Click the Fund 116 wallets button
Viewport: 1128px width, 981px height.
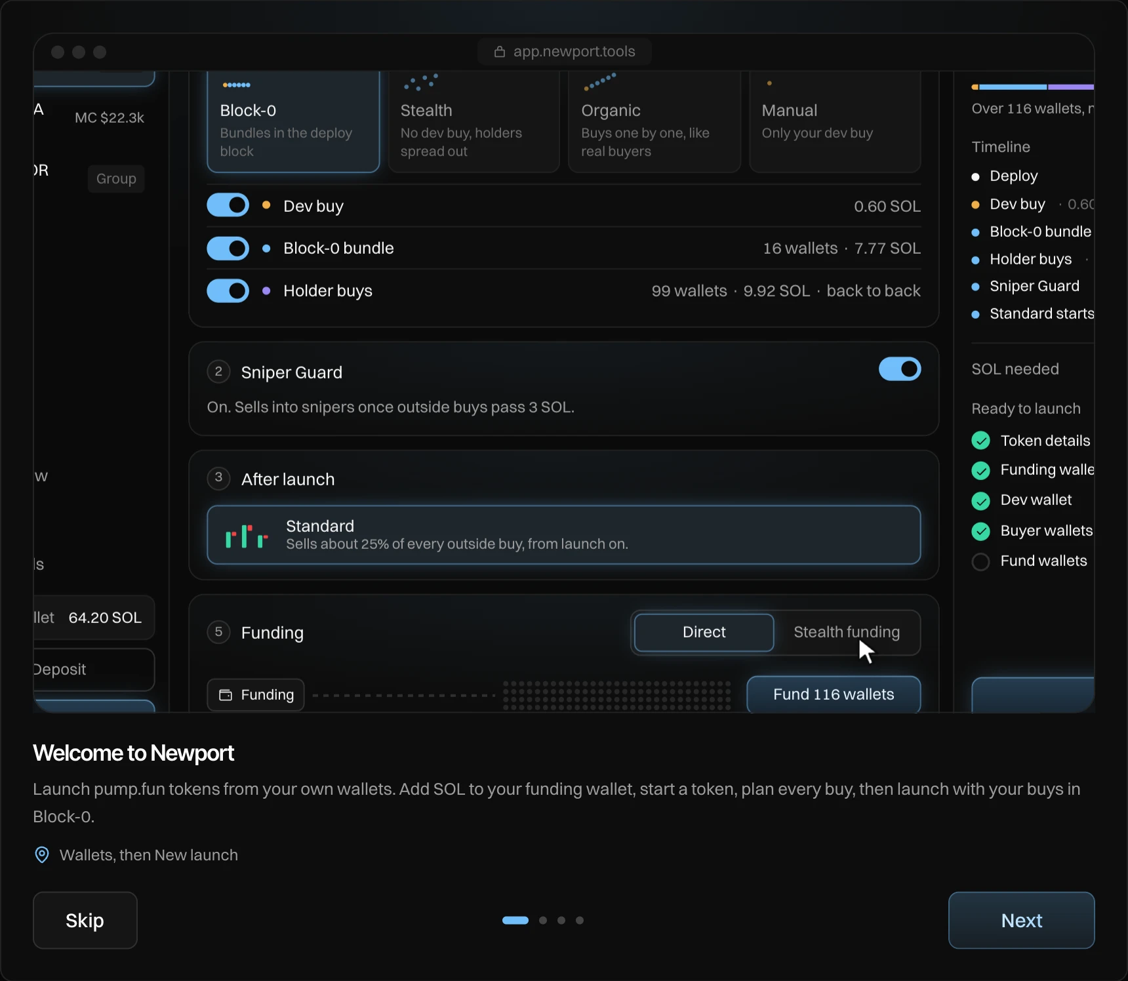pyautogui.click(x=834, y=694)
